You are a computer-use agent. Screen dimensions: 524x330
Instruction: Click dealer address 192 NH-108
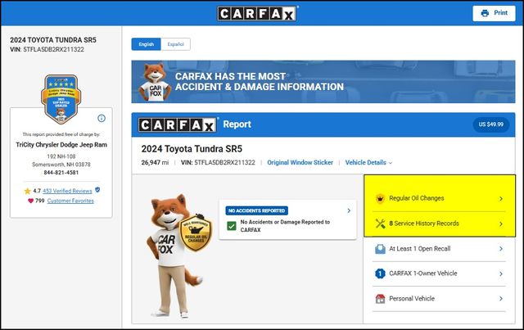tap(61, 156)
